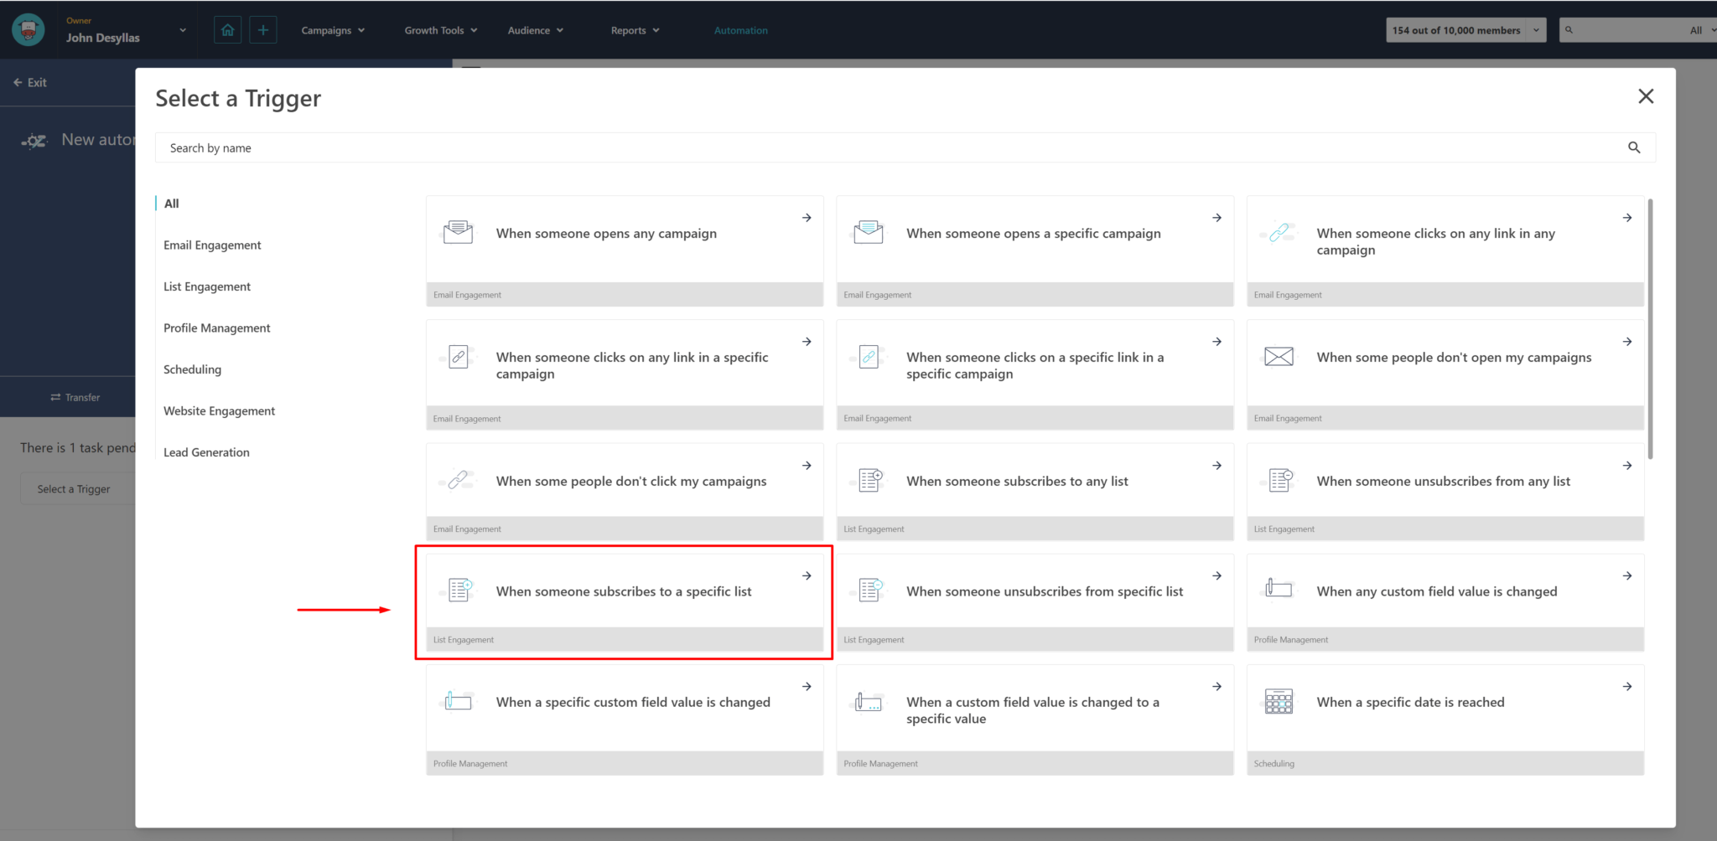Expand the "154 out of 10,000 members" dropdown
Image resolution: width=1717 pixels, height=841 pixels.
point(1534,29)
